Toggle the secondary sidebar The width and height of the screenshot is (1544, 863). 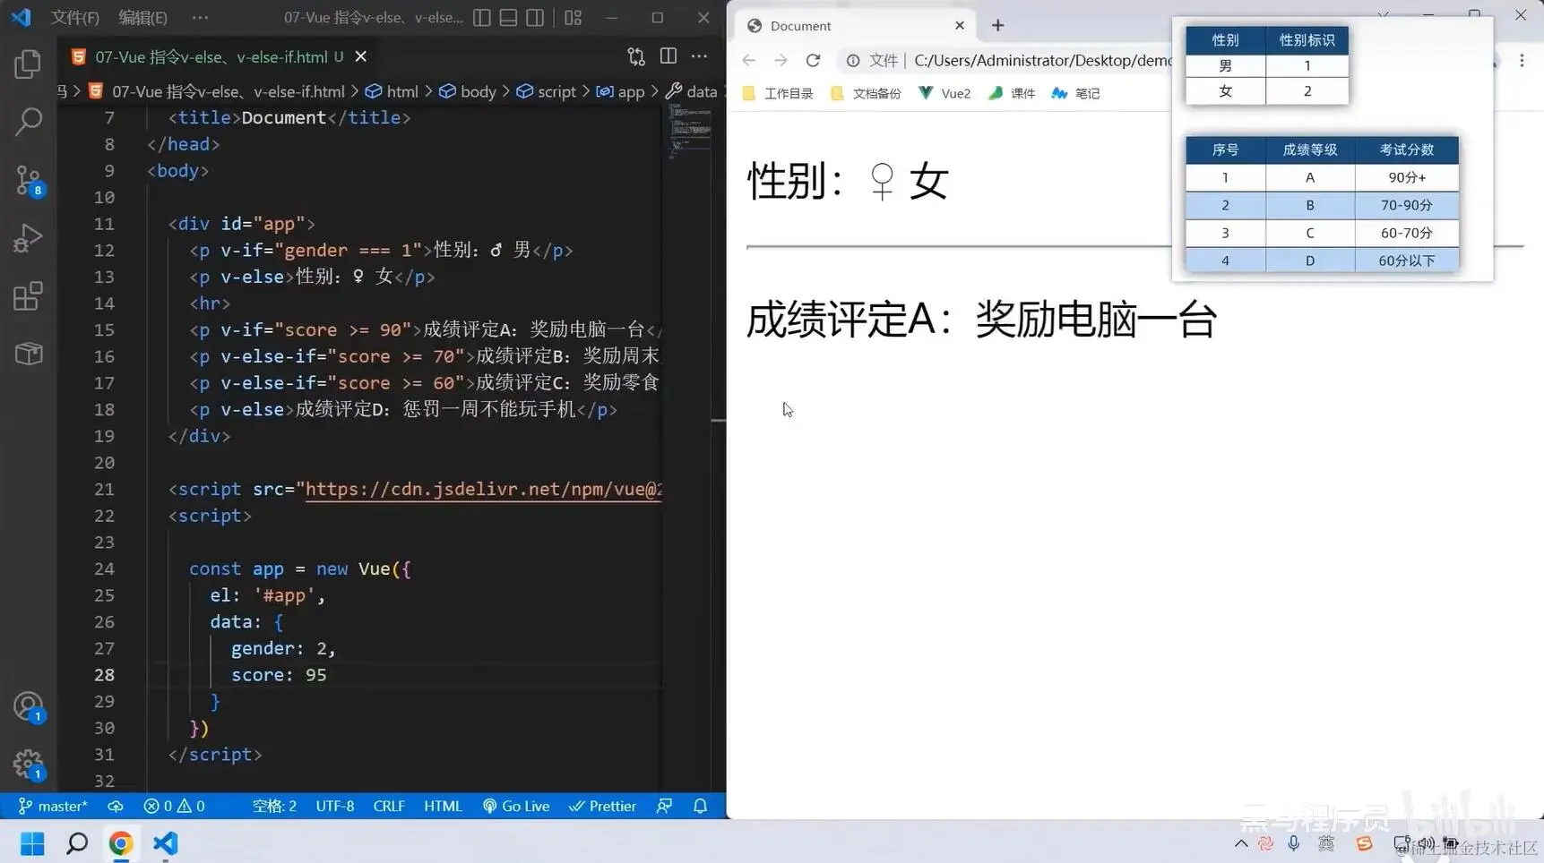(535, 17)
